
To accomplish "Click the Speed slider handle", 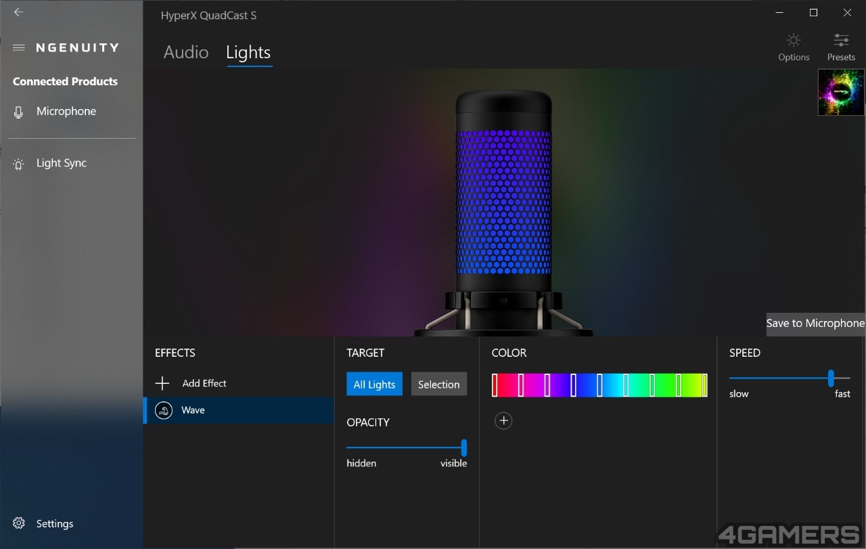I will (831, 378).
